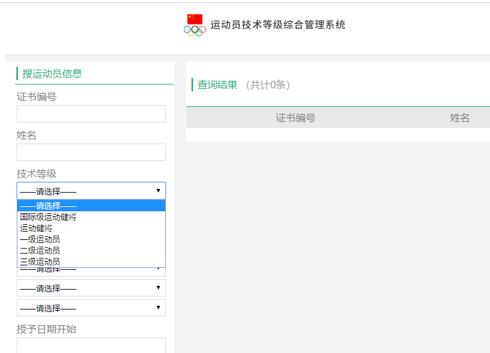
Task: Click the 授予日期开始 field label
Action: coord(47,329)
